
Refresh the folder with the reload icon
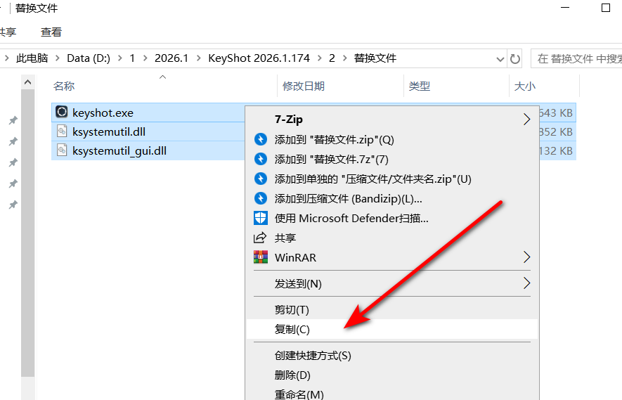[515, 59]
